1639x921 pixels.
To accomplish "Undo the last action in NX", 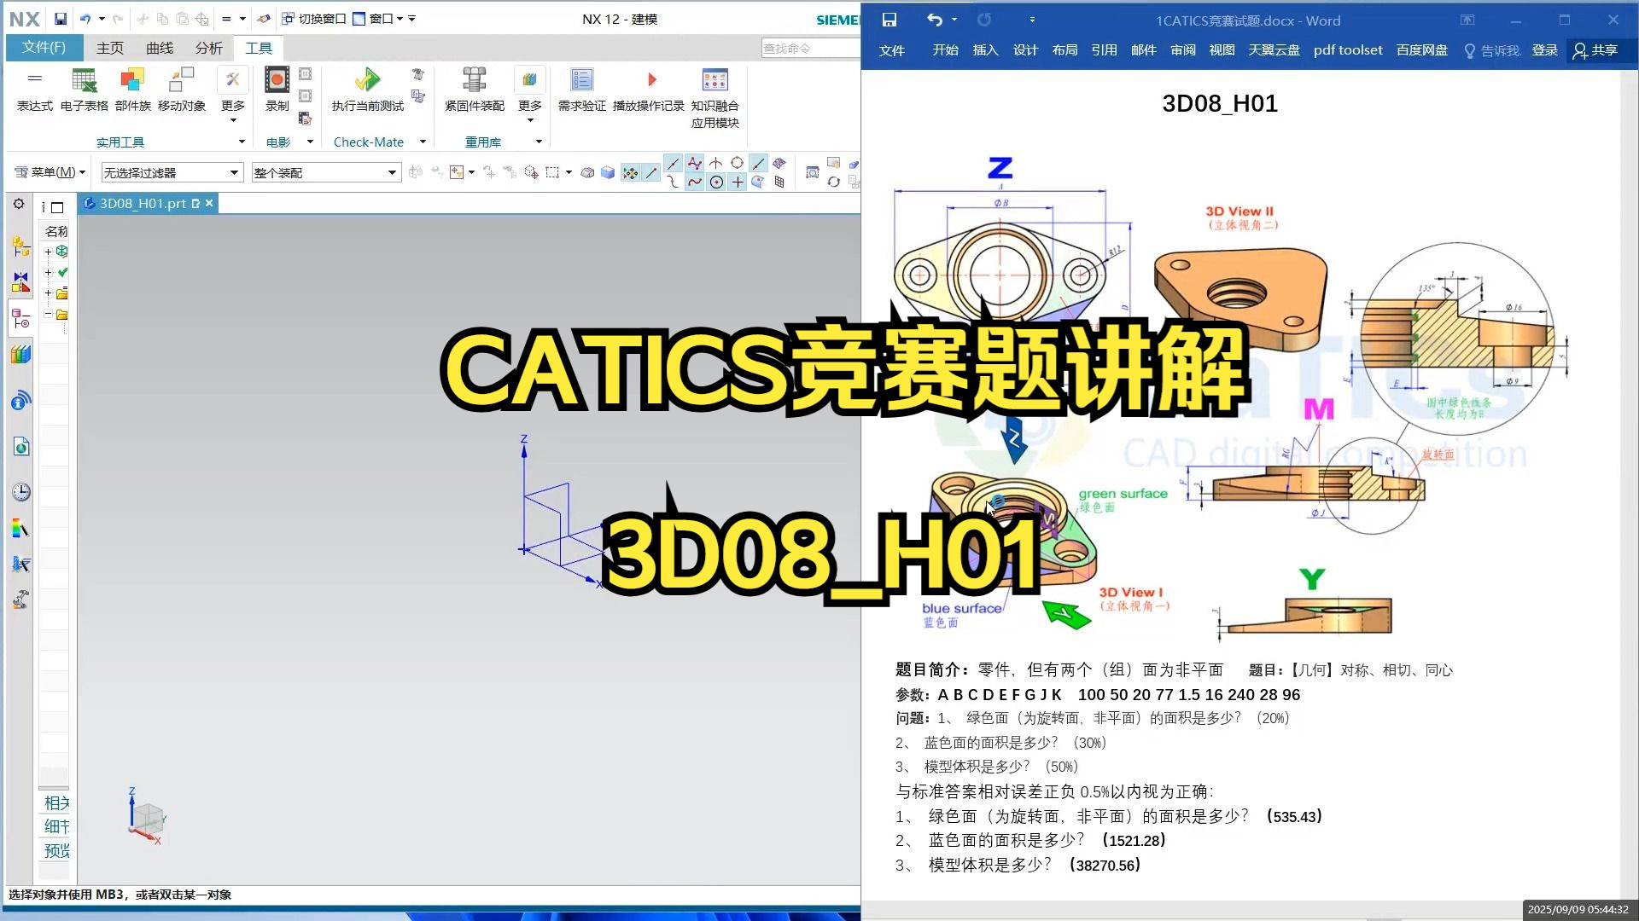I will click(85, 19).
